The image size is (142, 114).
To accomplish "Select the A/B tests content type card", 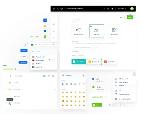I will tap(97, 31).
